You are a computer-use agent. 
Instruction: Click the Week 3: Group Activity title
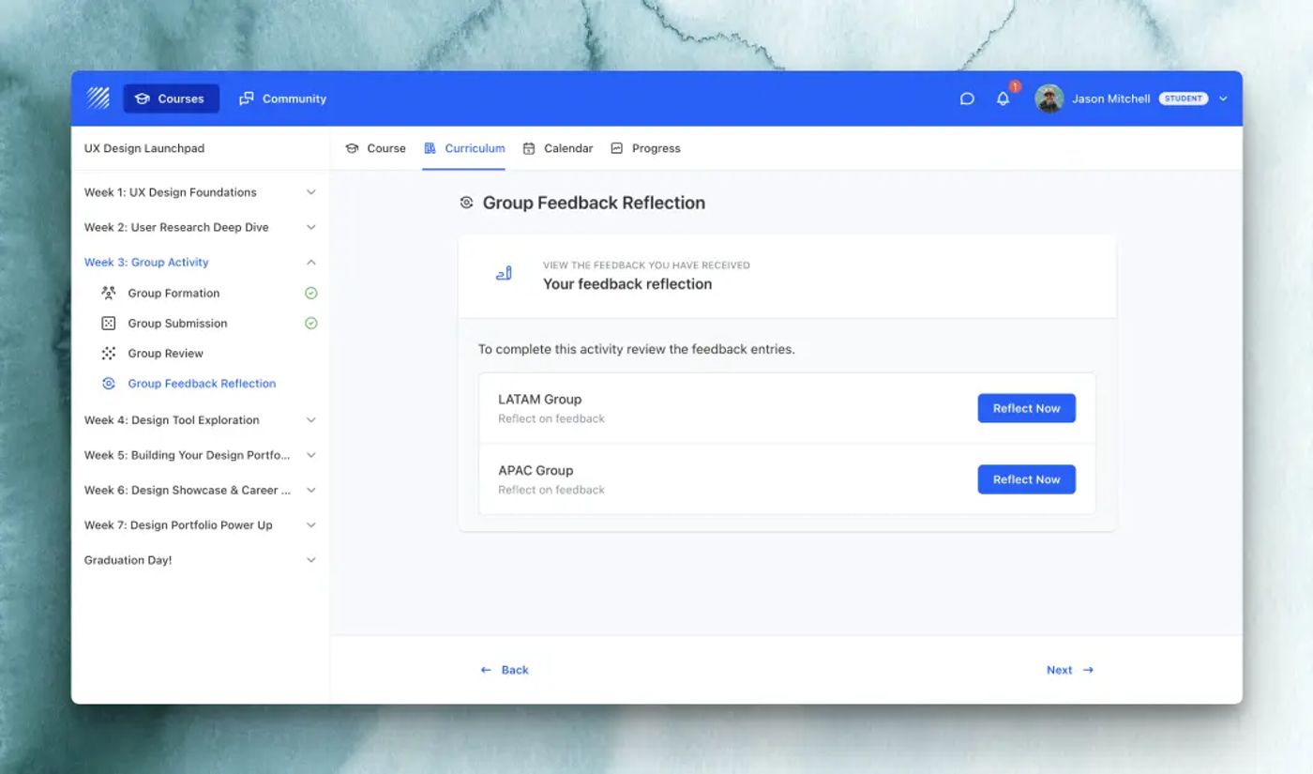[146, 263]
